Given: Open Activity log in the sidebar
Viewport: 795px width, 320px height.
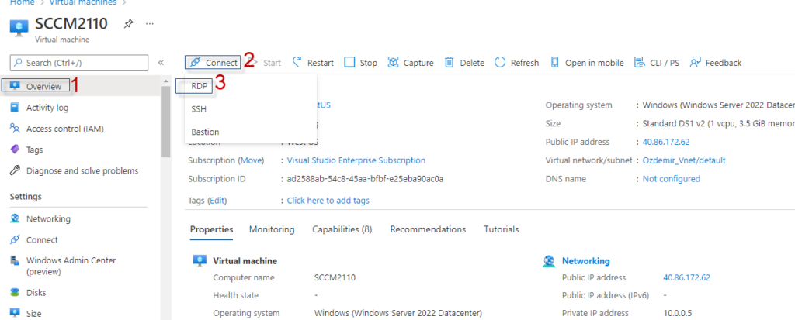Looking at the screenshot, I should pyautogui.click(x=47, y=108).
